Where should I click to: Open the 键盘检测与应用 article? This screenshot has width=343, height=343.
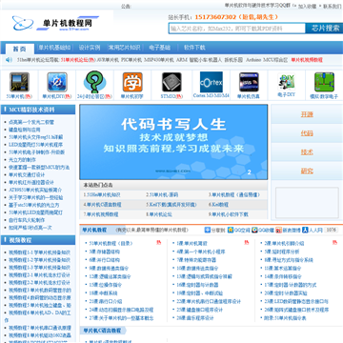point(25,130)
